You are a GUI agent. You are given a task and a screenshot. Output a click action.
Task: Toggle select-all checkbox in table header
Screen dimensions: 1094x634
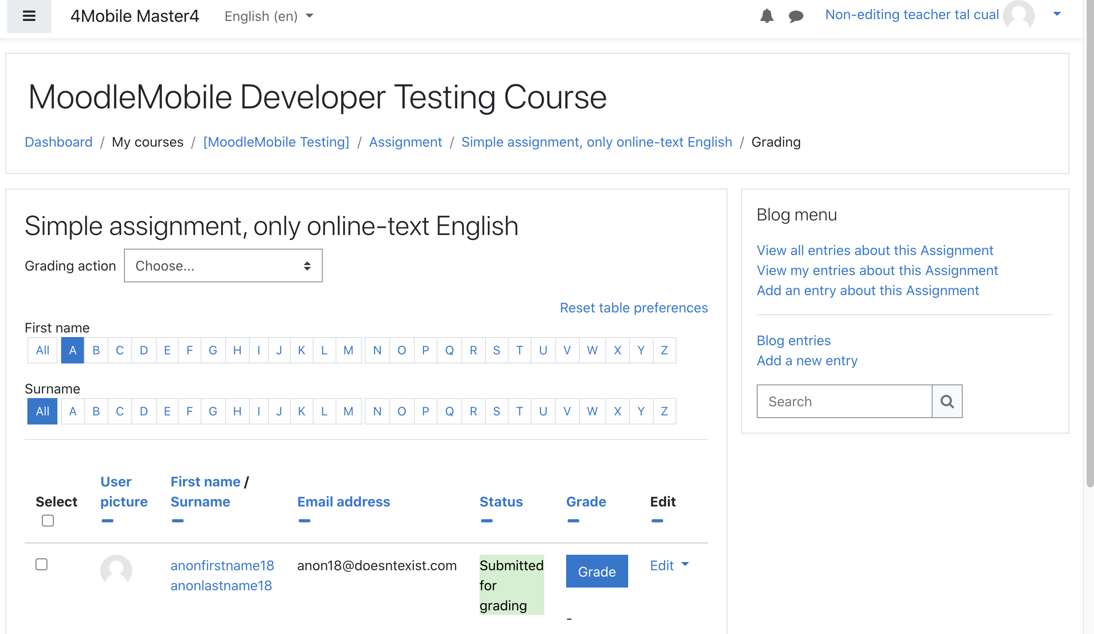coord(48,521)
